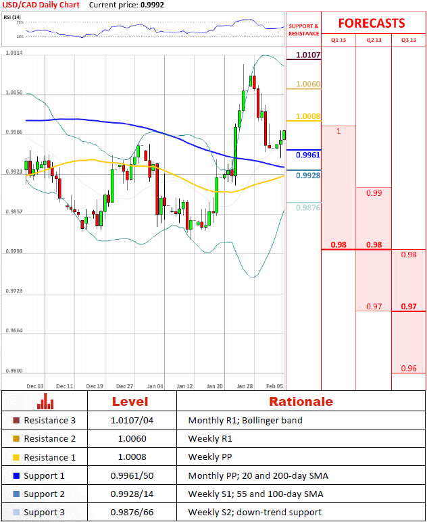The width and height of the screenshot is (427, 522).
Task: Click the 1.0008 resistance level label
Action: point(308,116)
